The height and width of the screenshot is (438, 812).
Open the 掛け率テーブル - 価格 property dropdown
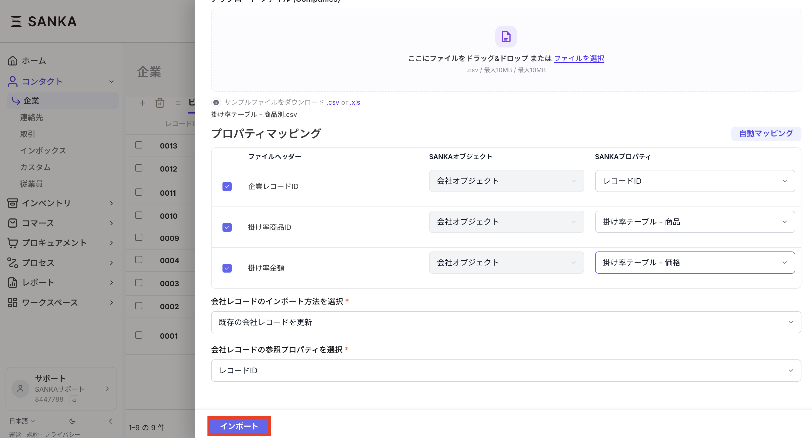(x=694, y=262)
